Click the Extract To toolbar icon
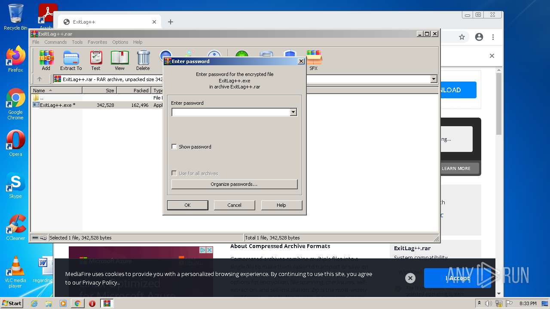The image size is (550, 309). coord(71,61)
